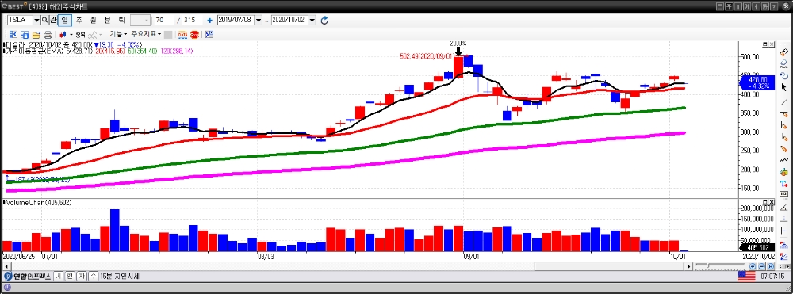Open the saved chart folder icon
This screenshot has width=793, height=294.
click(36, 35)
